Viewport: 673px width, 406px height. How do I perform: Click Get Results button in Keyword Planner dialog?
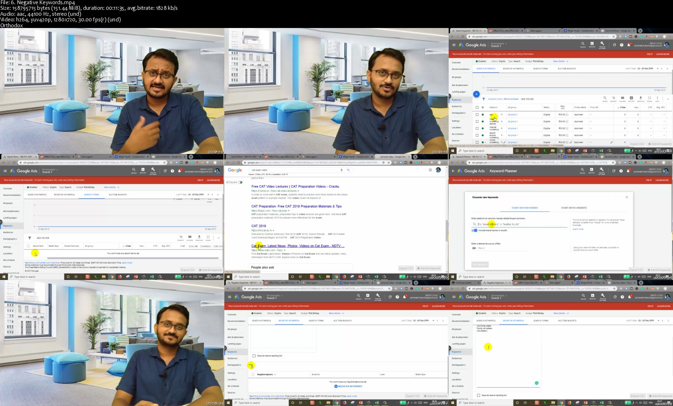pyautogui.click(x=480, y=264)
